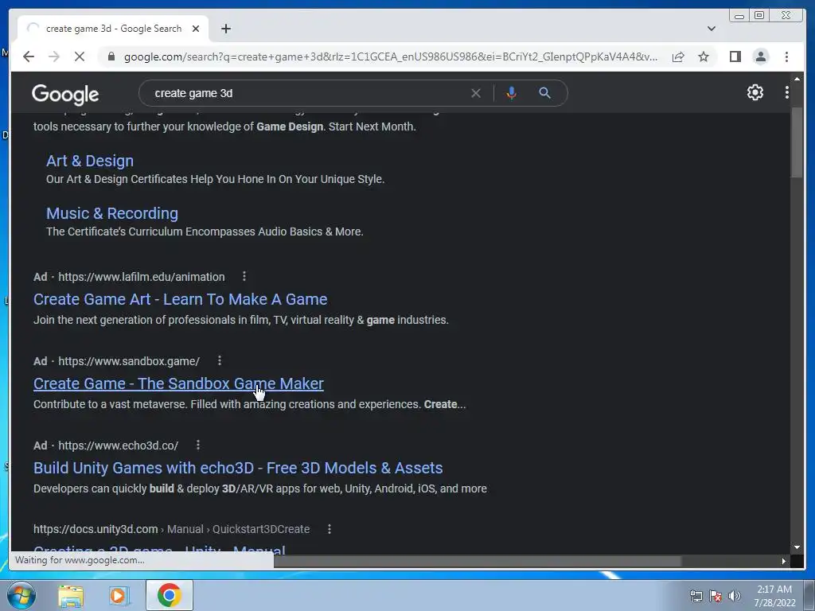The width and height of the screenshot is (815, 611).
Task: Open the tab search dropdown arrow
Action: coord(711,29)
